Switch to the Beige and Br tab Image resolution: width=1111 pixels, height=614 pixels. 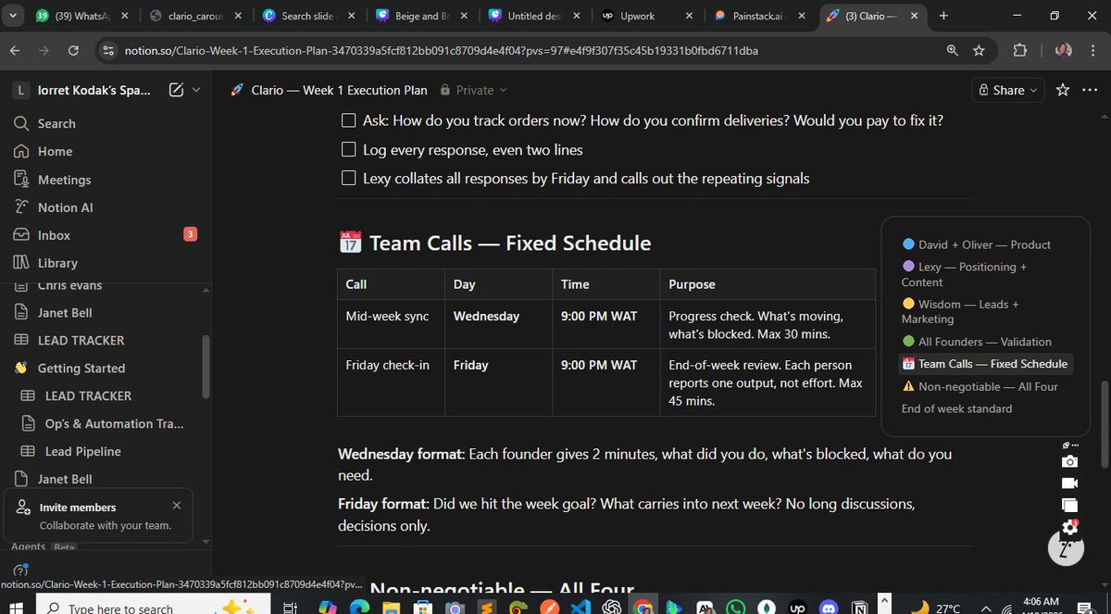coord(423,16)
